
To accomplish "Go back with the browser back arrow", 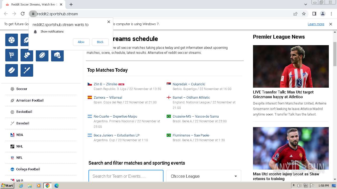I will click(x=6, y=14).
